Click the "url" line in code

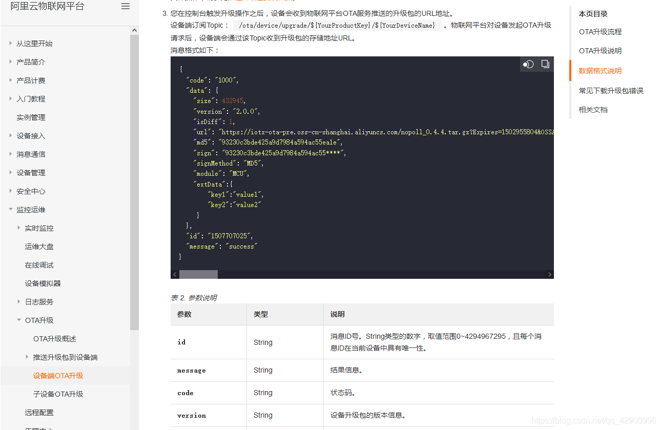point(374,132)
